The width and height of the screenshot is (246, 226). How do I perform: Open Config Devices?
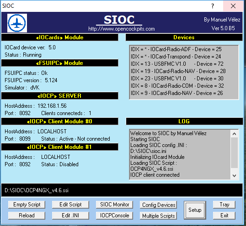point(158,205)
